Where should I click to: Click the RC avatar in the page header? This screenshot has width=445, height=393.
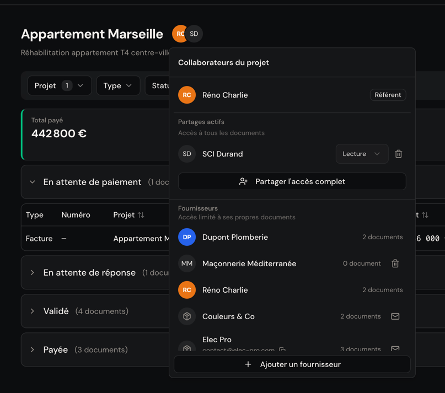[179, 34]
